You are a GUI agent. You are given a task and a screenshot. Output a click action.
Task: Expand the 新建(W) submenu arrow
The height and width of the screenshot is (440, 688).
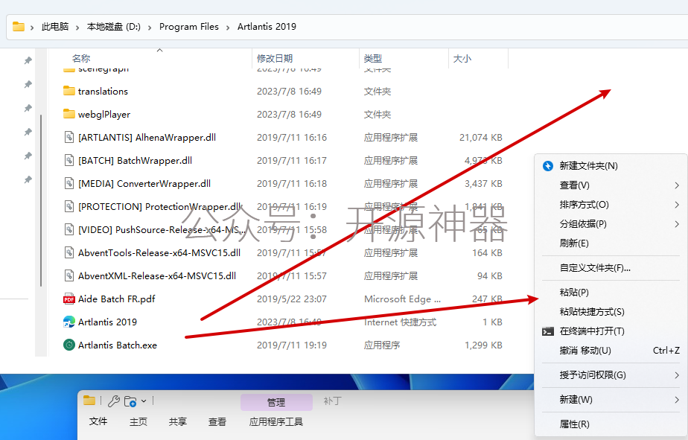coord(677,400)
